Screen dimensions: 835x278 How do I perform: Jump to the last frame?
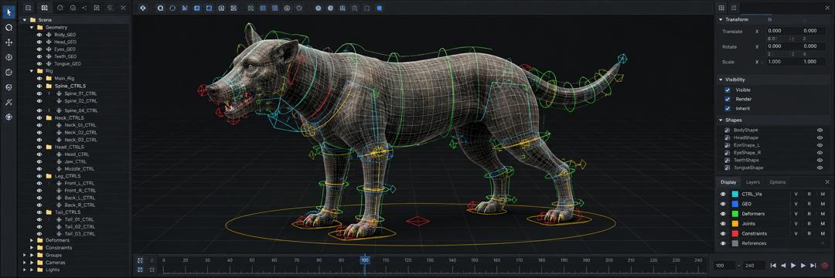tap(813, 265)
